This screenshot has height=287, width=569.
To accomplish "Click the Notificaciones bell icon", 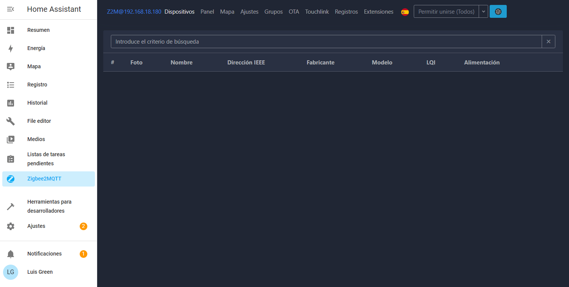I will click(11, 254).
